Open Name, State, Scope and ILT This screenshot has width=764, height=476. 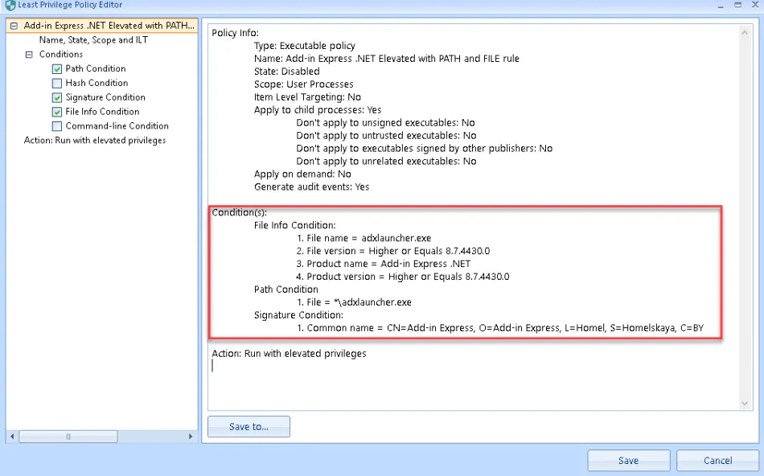click(93, 40)
